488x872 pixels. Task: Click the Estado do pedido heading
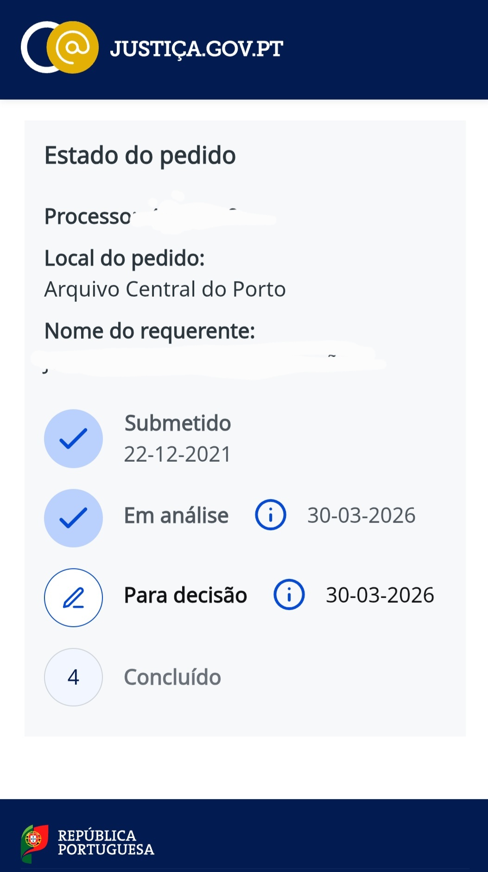pyautogui.click(x=140, y=155)
